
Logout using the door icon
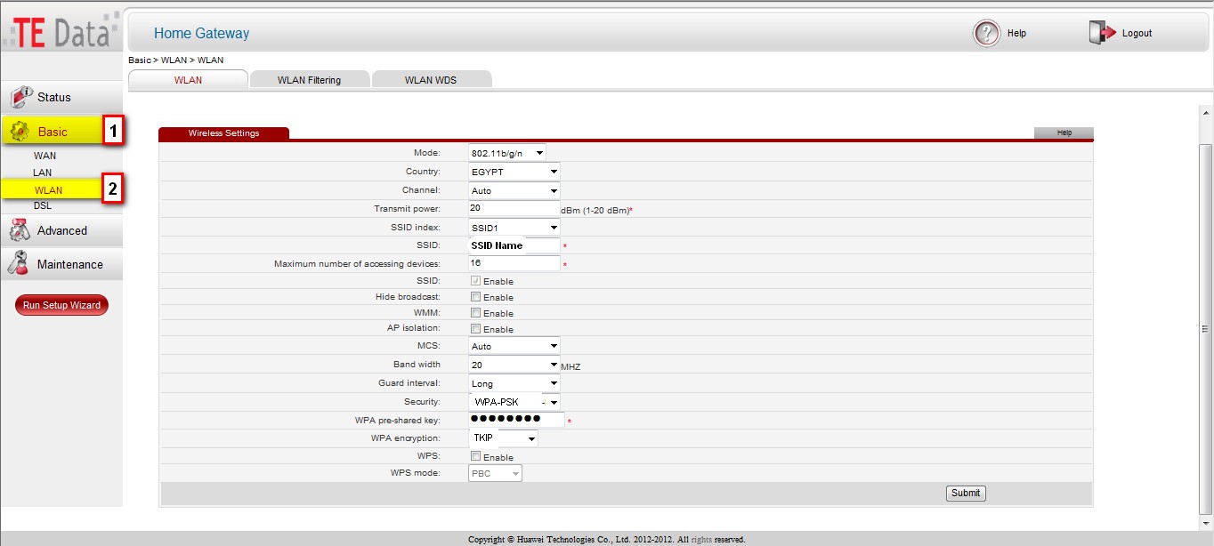tap(1098, 31)
